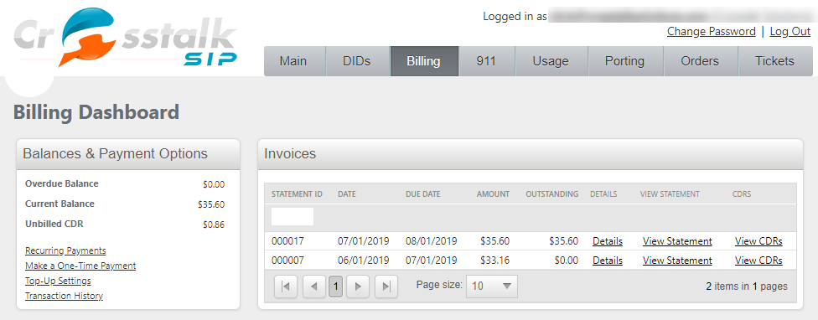Viewport: 818px width, 320px height.
Task: Click outstanding $0.00 in row 000007
Action: pyautogui.click(x=567, y=260)
